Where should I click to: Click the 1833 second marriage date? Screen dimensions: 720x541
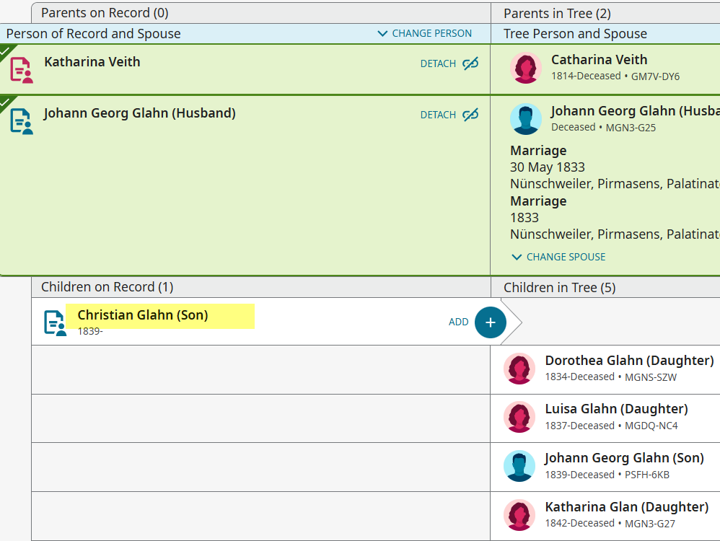[x=524, y=218]
